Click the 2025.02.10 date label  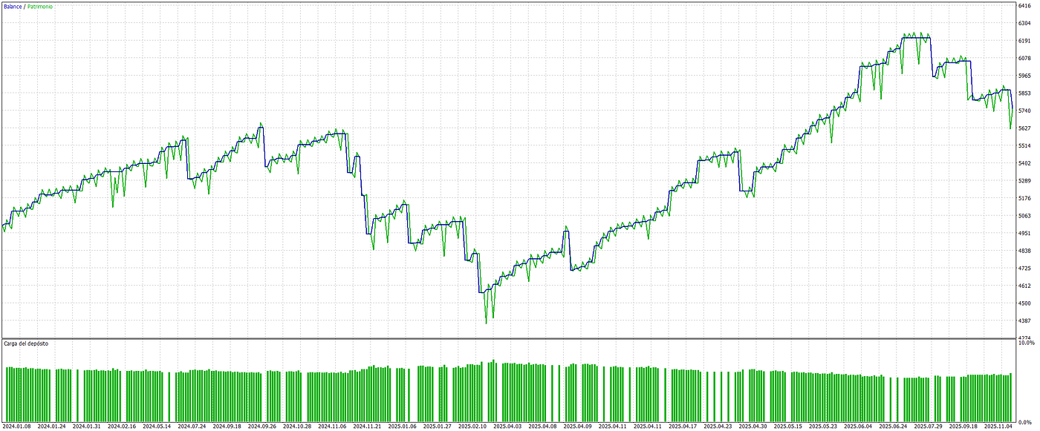click(472, 427)
